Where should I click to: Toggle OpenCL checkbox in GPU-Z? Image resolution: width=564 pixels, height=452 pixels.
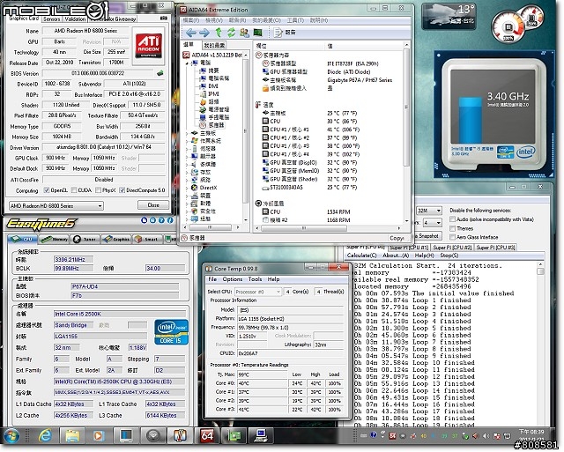[47, 190]
